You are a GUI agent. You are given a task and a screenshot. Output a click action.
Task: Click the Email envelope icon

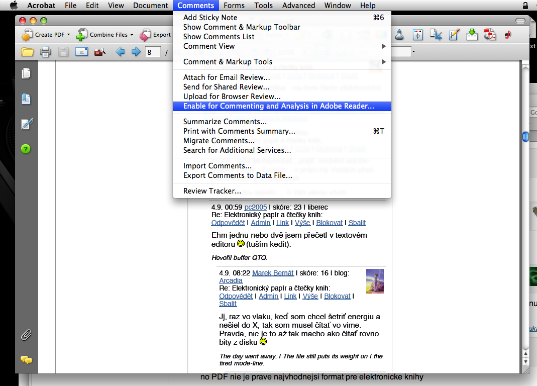pos(81,52)
